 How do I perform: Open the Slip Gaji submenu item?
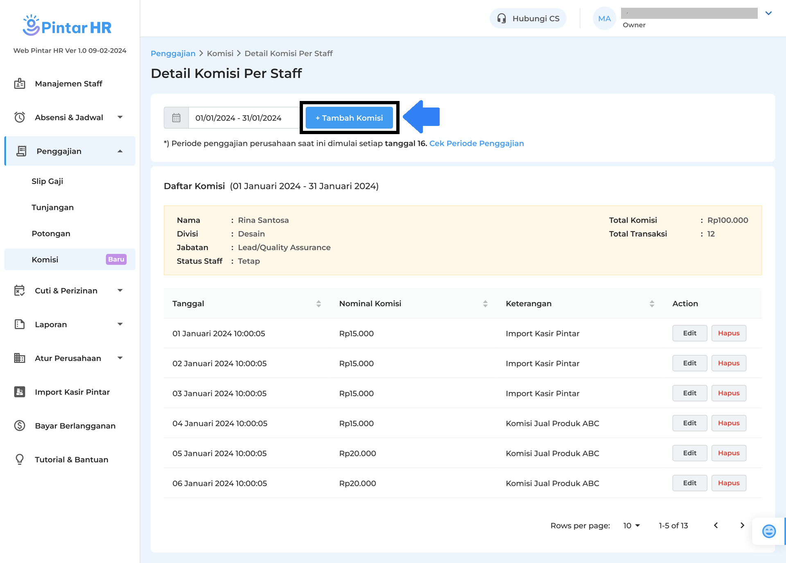[x=47, y=181]
